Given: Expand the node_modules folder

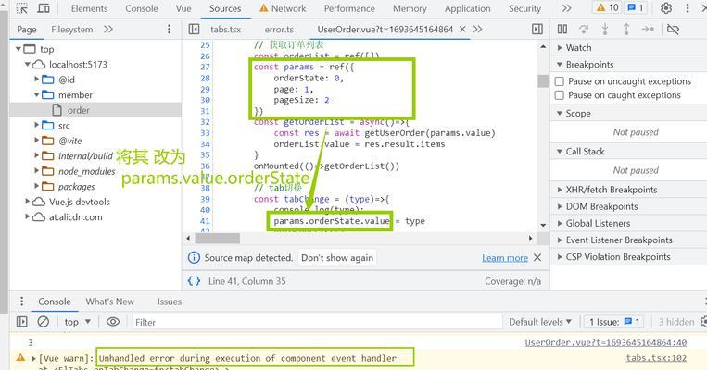Looking at the screenshot, I should pos(36,171).
